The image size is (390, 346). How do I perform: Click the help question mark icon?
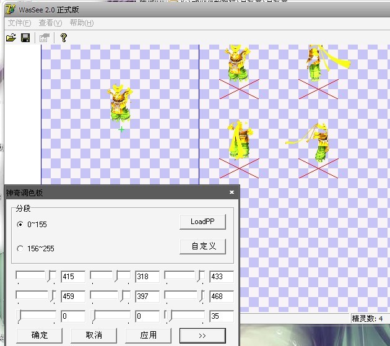point(64,38)
